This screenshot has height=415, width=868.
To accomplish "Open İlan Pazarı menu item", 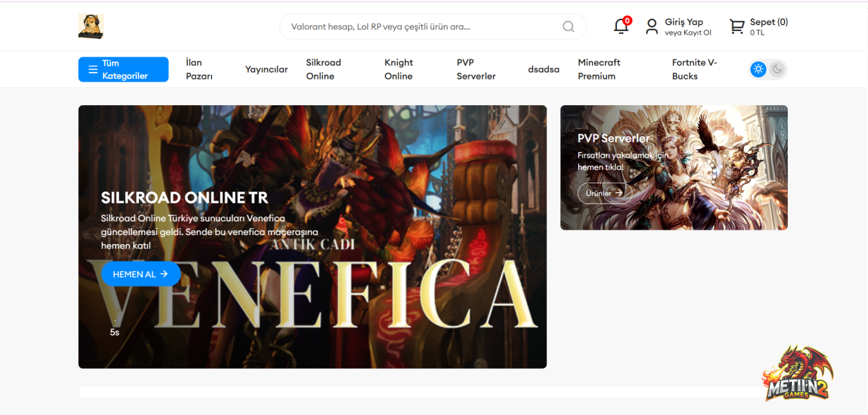I will click(x=199, y=69).
